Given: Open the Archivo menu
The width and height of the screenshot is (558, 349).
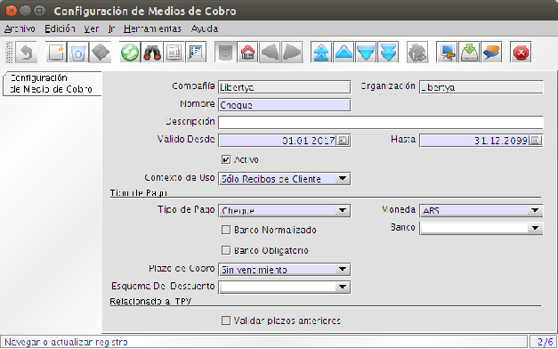Looking at the screenshot, I should pyautogui.click(x=20, y=28).
